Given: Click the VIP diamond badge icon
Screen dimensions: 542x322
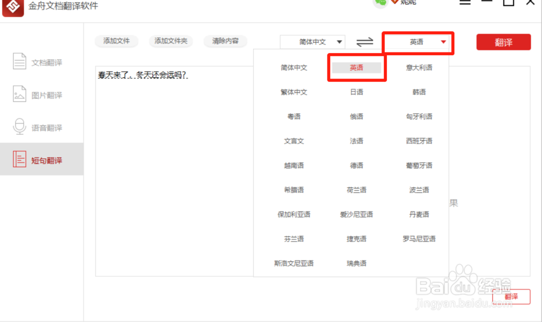Looking at the screenshot, I should click(395, 2).
